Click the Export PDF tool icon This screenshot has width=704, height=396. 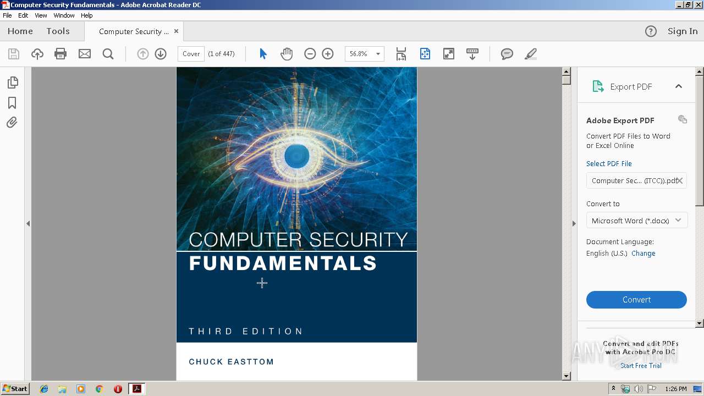[598, 86]
